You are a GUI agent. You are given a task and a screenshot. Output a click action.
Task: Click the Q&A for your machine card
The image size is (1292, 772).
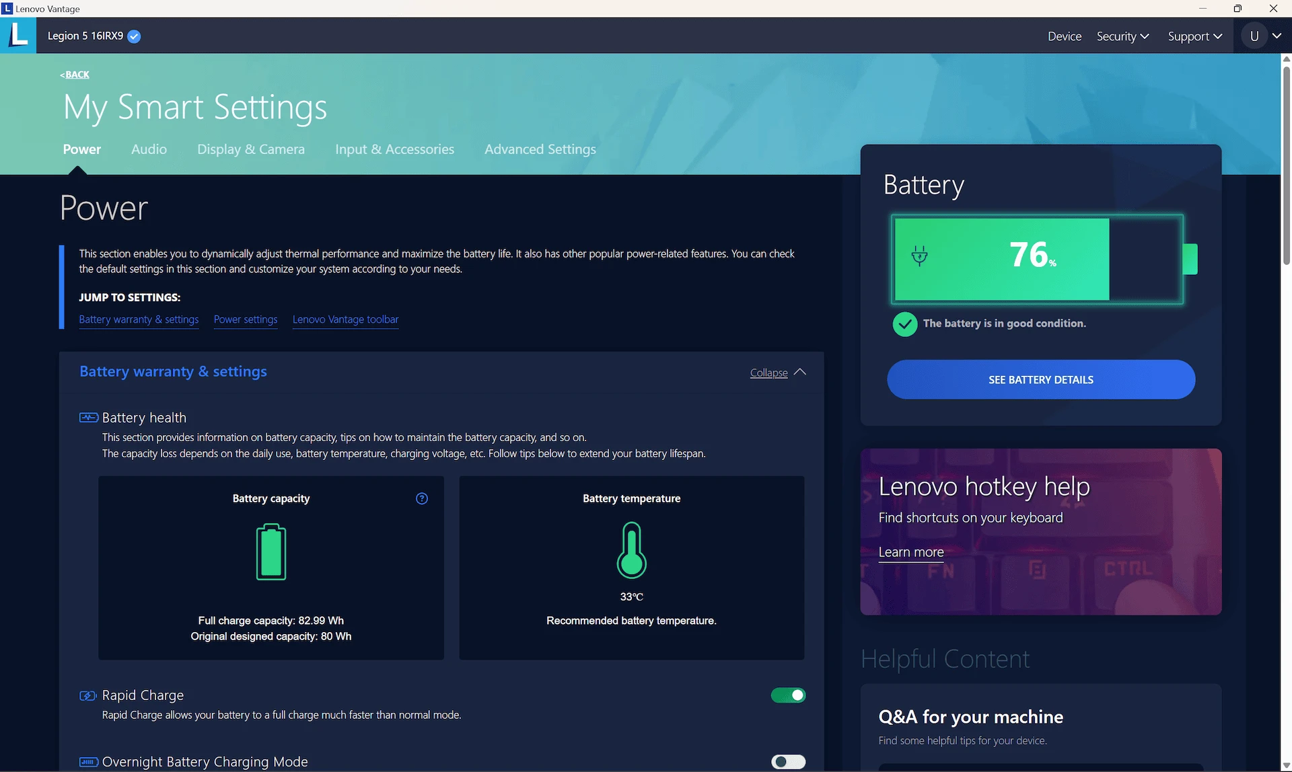click(1041, 728)
